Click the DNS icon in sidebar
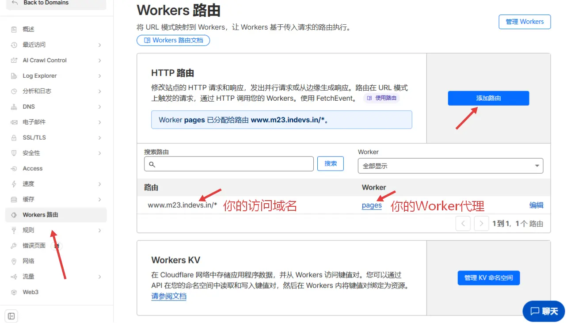The image size is (567, 323). [14, 107]
